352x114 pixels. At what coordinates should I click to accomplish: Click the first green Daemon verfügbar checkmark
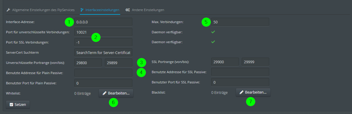[x=213, y=32]
